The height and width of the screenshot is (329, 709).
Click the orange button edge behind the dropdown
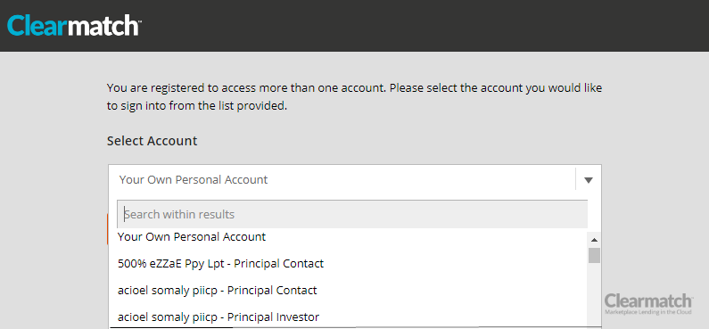click(107, 229)
